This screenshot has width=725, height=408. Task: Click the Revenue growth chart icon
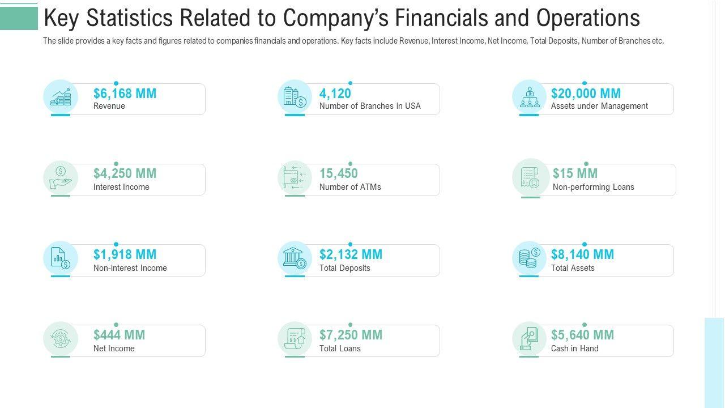(61, 97)
